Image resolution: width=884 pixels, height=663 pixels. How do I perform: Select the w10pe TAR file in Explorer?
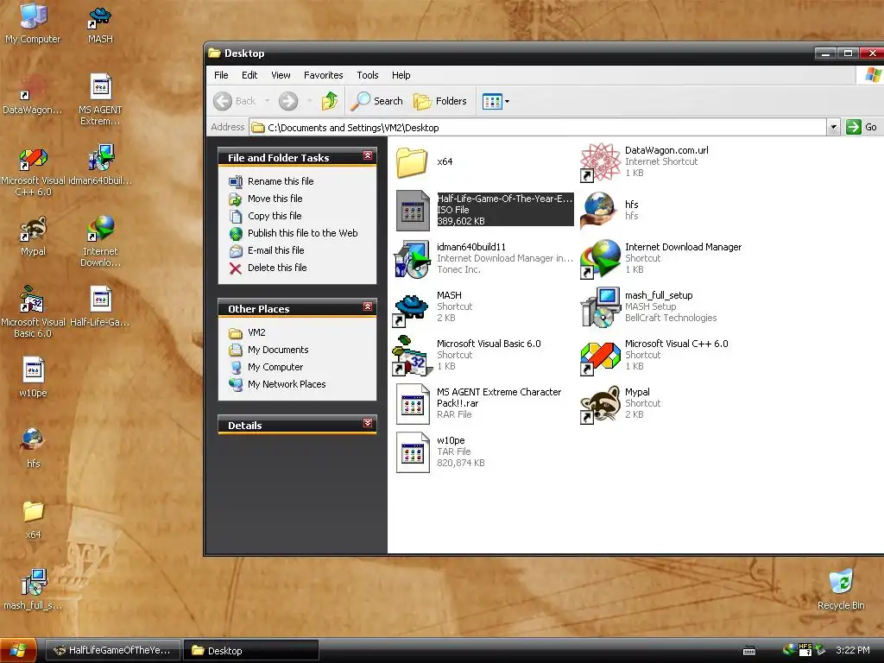pyautogui.click(x=441, y=452)
